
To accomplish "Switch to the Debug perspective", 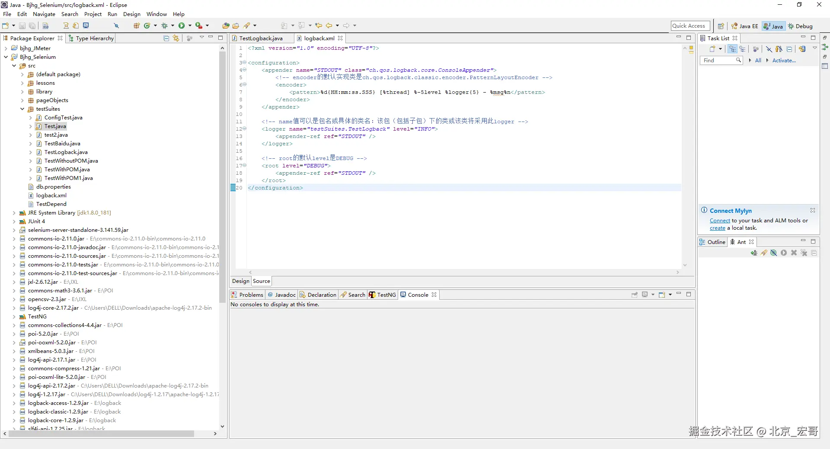I will tap(800, 26).
